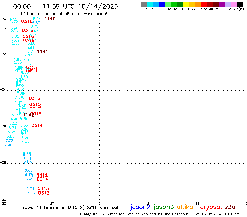Click subtitle '12 hour collection of altimeter wave heights'
This screenshot has width=247, height=217.
click(x=65, y=14)
